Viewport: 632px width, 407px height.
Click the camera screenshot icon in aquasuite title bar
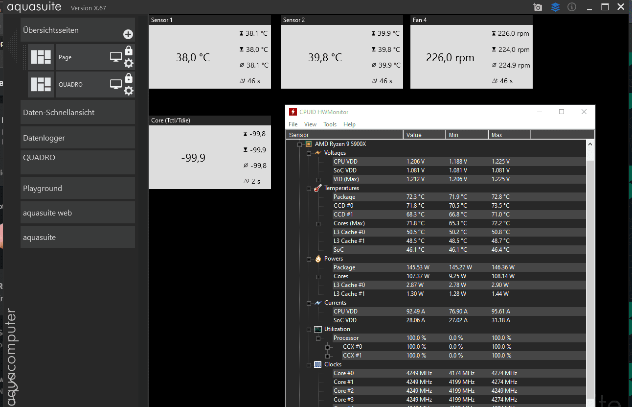pyautogui.click(x=538, y=7)
